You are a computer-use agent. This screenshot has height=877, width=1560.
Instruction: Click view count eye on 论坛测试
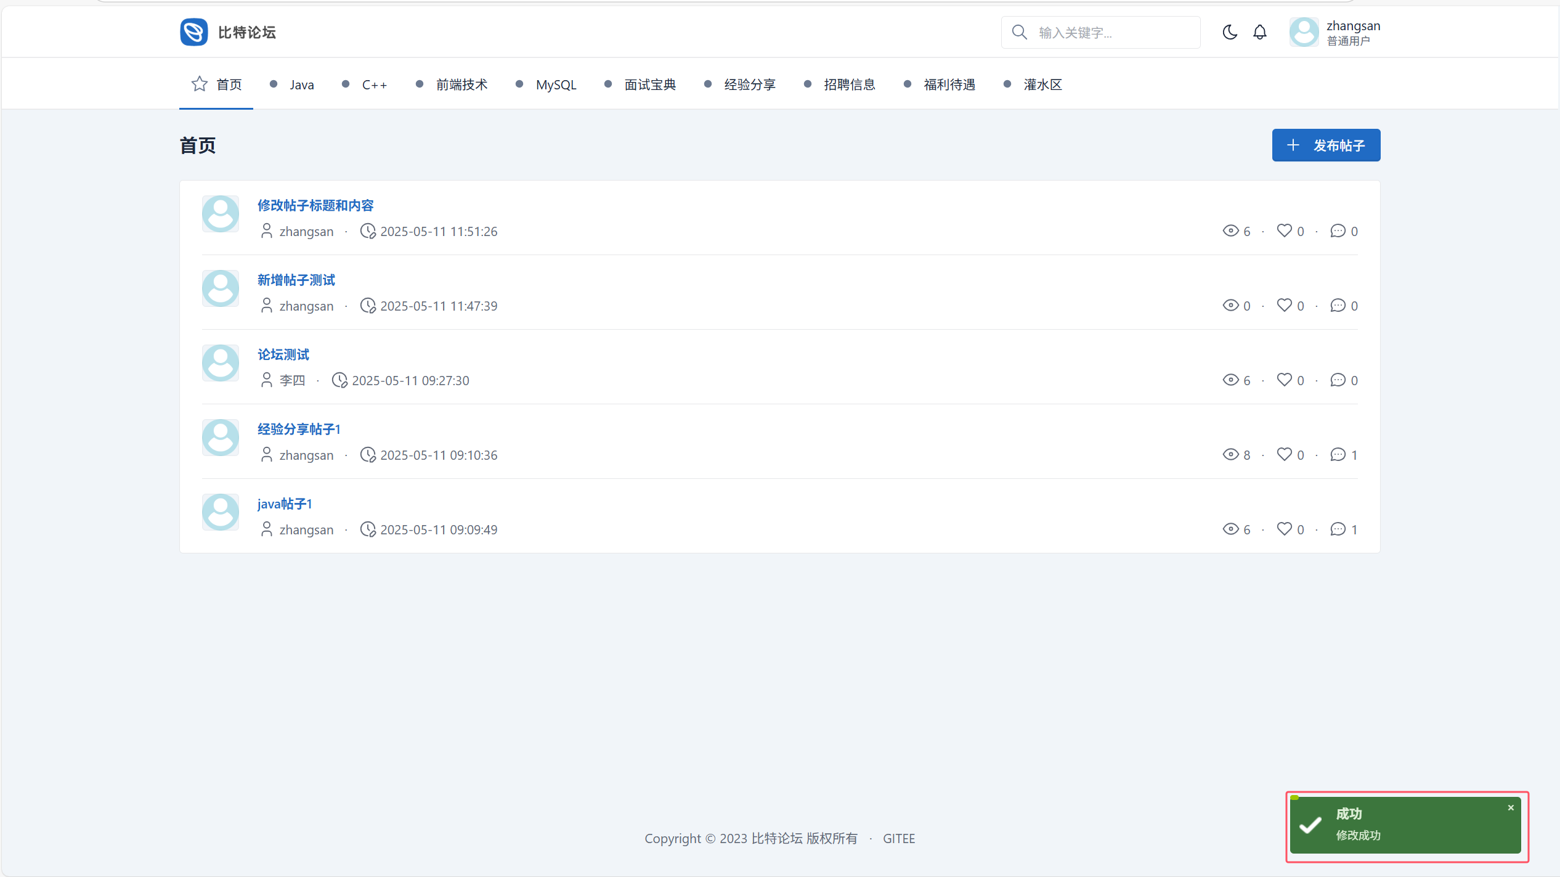click(x=1230, y=380)
